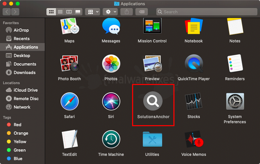
Task: Open Desktop in the sidebar
Action: tap(22, 56)
